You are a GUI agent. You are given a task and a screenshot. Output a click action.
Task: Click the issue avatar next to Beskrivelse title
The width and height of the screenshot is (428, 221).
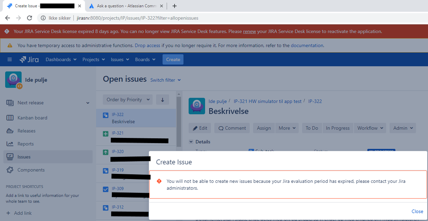coord(197,106)
